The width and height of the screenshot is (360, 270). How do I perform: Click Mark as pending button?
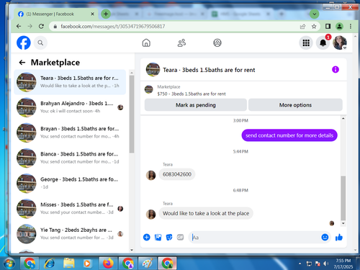point(196,105)
